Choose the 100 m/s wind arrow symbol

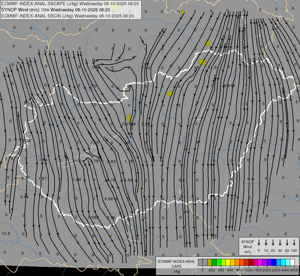[294, 243]
